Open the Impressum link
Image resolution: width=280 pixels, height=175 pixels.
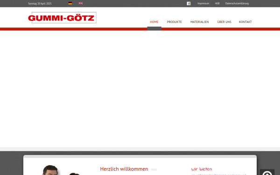click(x=203, y=3)
